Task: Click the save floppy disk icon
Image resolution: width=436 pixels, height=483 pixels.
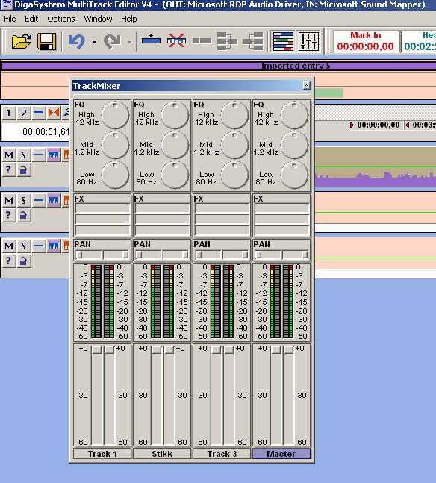Action: pos(46,41)
